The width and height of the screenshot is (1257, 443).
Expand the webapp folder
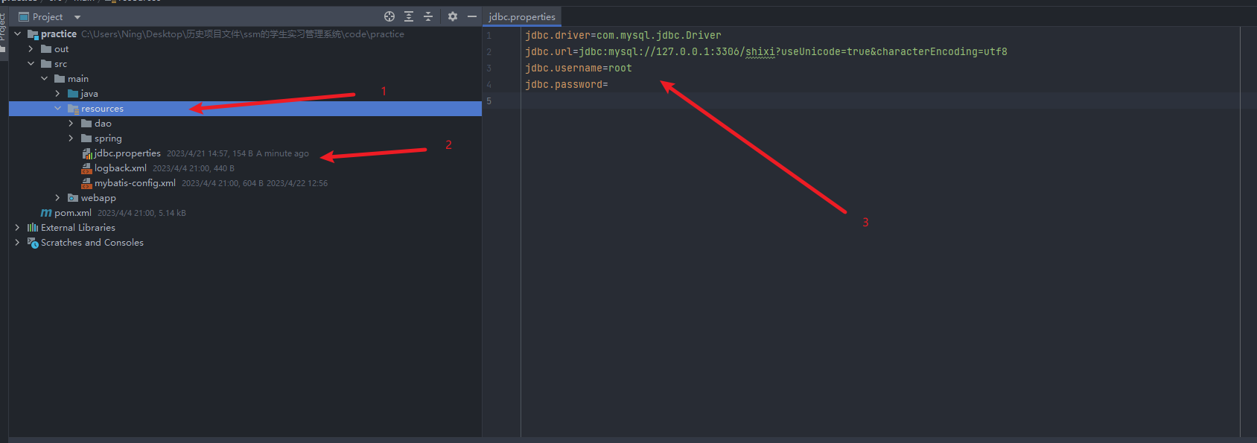[57, 198]
